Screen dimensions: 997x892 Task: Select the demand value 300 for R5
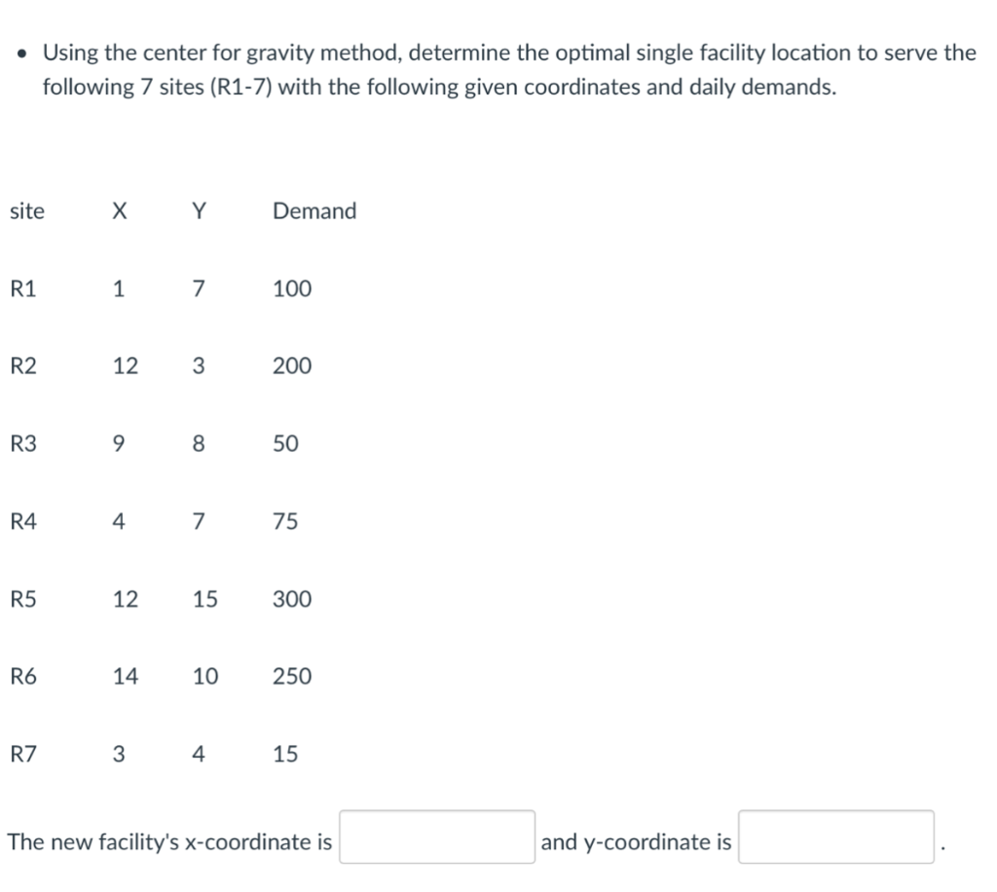point(291,600)
